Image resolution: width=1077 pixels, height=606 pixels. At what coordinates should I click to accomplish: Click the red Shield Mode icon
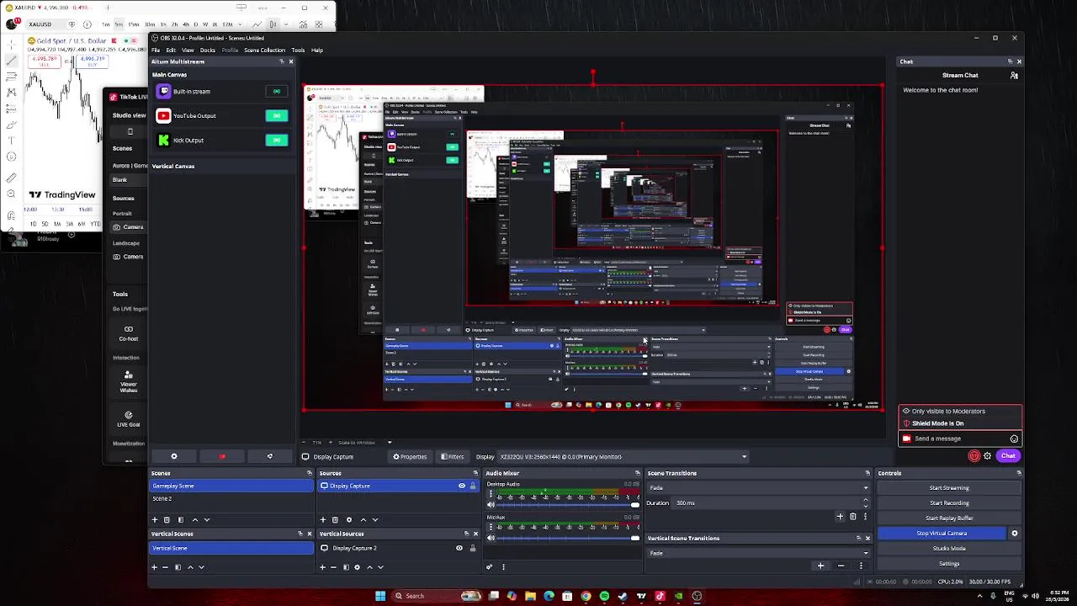coord(974,456)
